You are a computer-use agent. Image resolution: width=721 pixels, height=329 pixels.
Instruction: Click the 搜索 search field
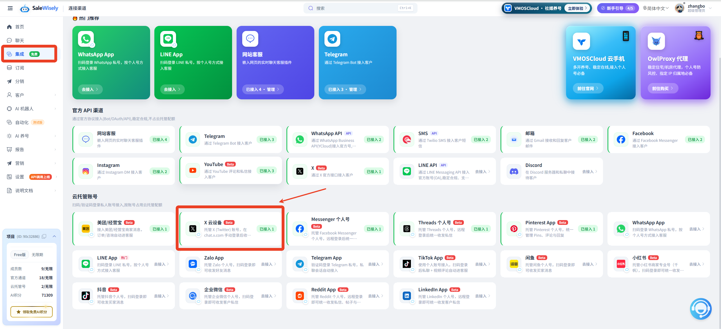pyautogui.click(x=360, y=8)
